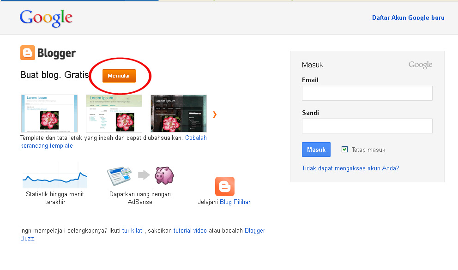458x270 pixels.
Task: Click the orange Blogger icon above Blog Pilihan
Action: [225, 186]
